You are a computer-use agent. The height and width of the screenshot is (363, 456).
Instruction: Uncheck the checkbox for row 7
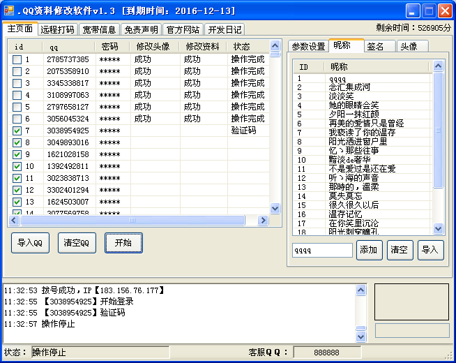coord(17,131)
